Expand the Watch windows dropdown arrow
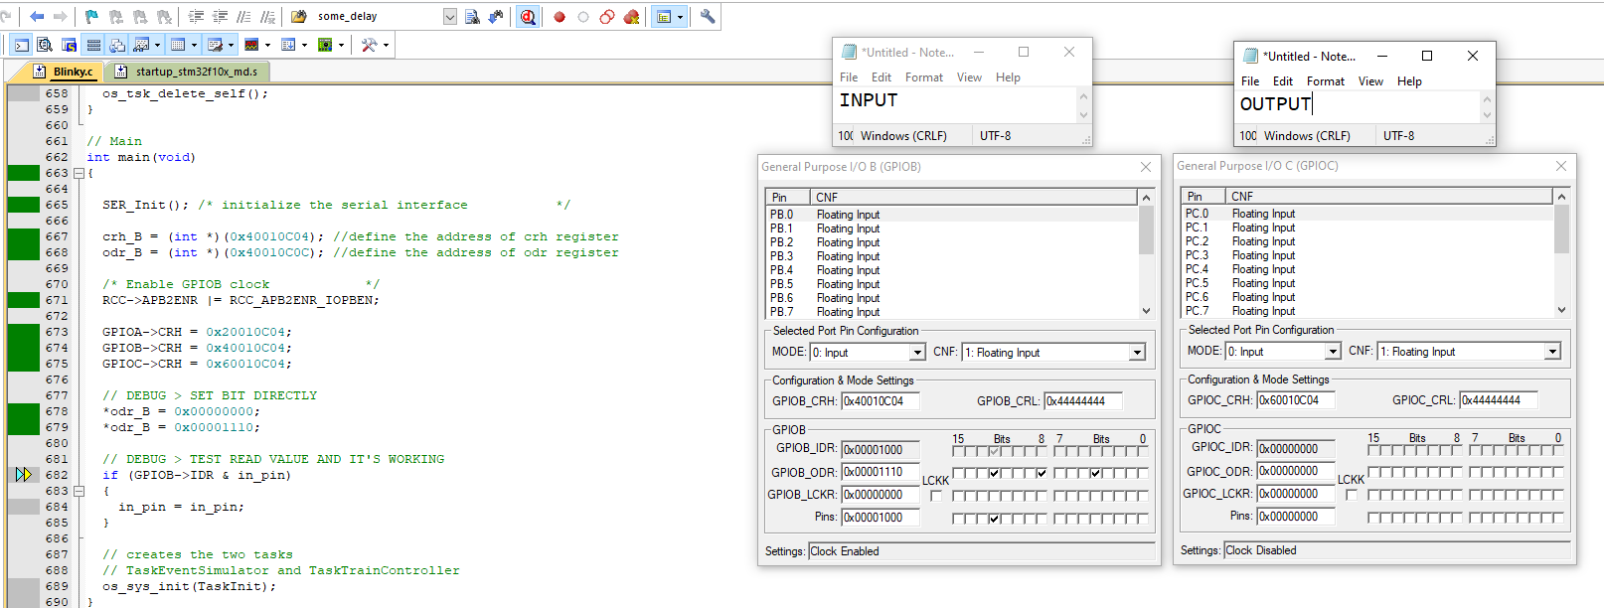 (x=157, y=45)
